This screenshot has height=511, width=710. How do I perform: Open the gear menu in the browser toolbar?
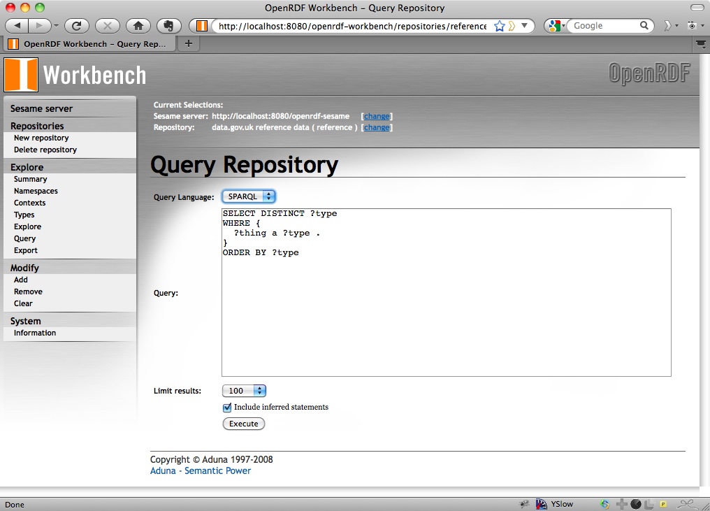692,26
